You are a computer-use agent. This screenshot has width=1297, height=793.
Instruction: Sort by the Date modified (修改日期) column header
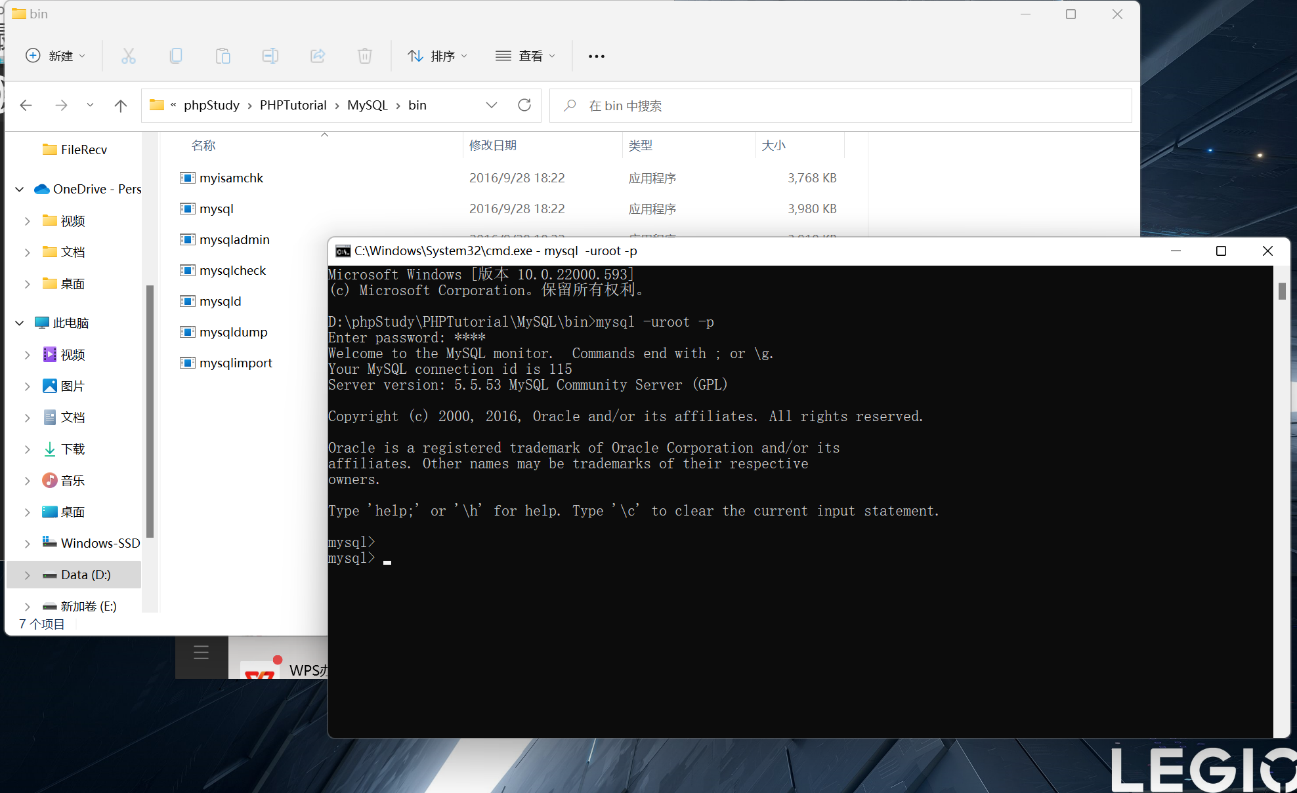493,145
